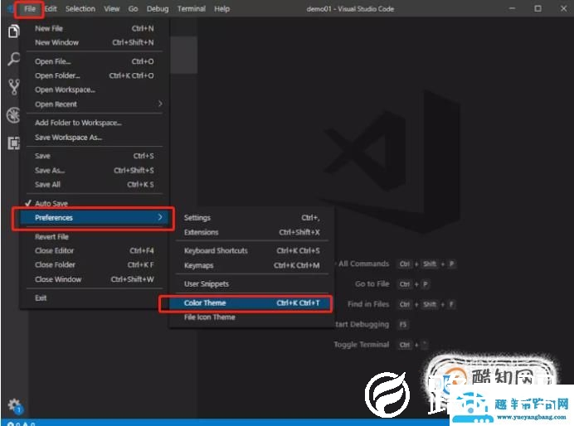
Task: Open User Snippets entry
Action: [252, 284]
